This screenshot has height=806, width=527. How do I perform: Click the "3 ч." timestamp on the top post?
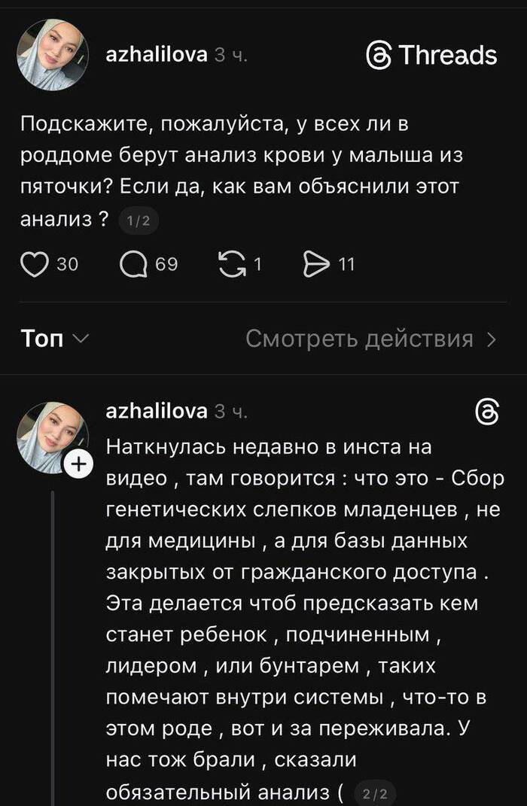click(230, 55)
